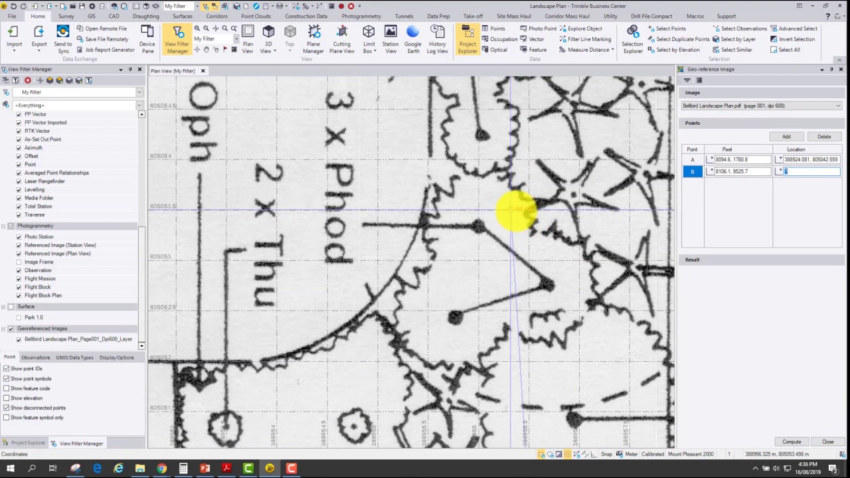Open the Windows Start menu
This screenshot has width=850, height=478.
tap(11, 468)
